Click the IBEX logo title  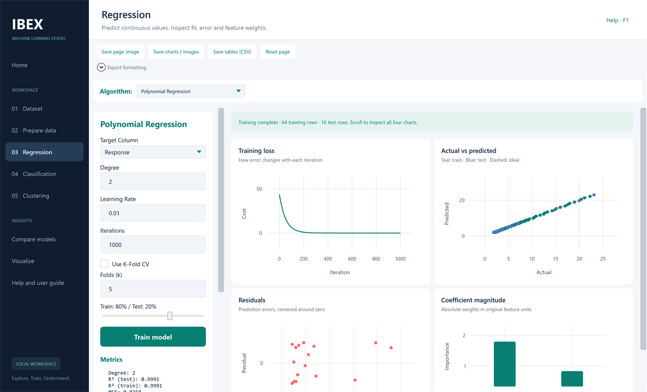pyautogui.click(x=27, y=24)
